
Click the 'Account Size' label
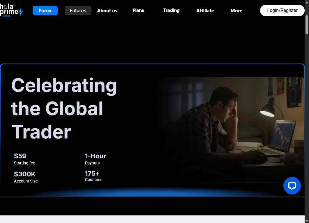[26, 181]
